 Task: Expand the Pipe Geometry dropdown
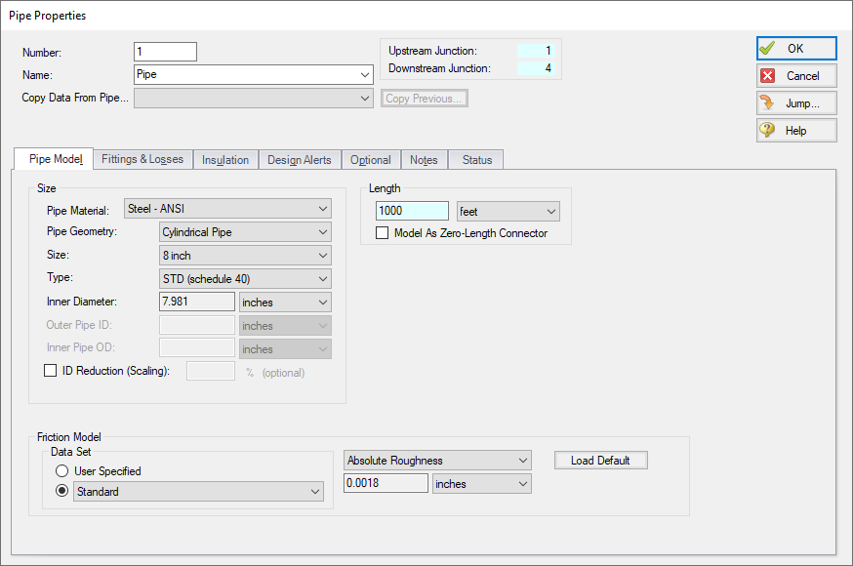click(245, 232)
